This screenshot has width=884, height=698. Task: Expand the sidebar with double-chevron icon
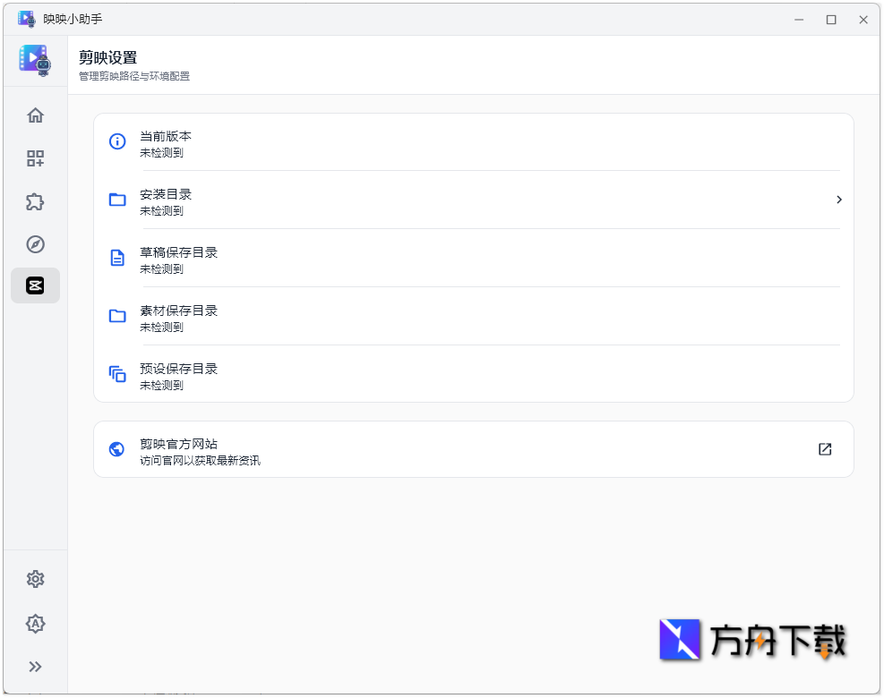point(35,667)
